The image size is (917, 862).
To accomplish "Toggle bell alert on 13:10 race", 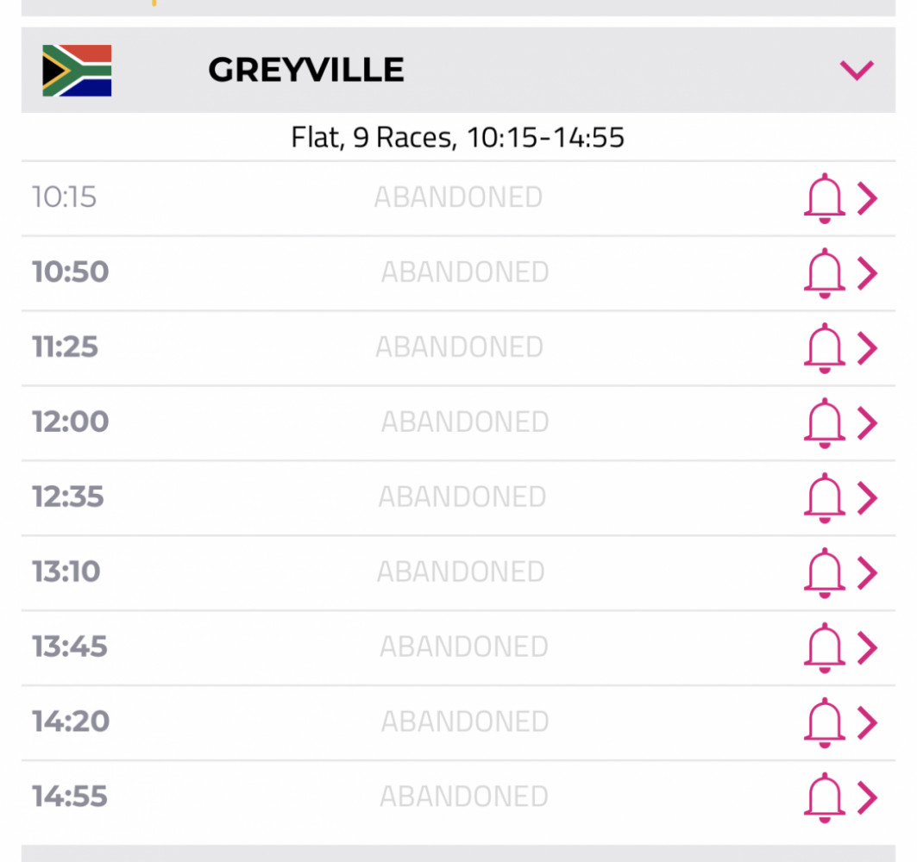I will pyautogui.click(x=824, y=572).
